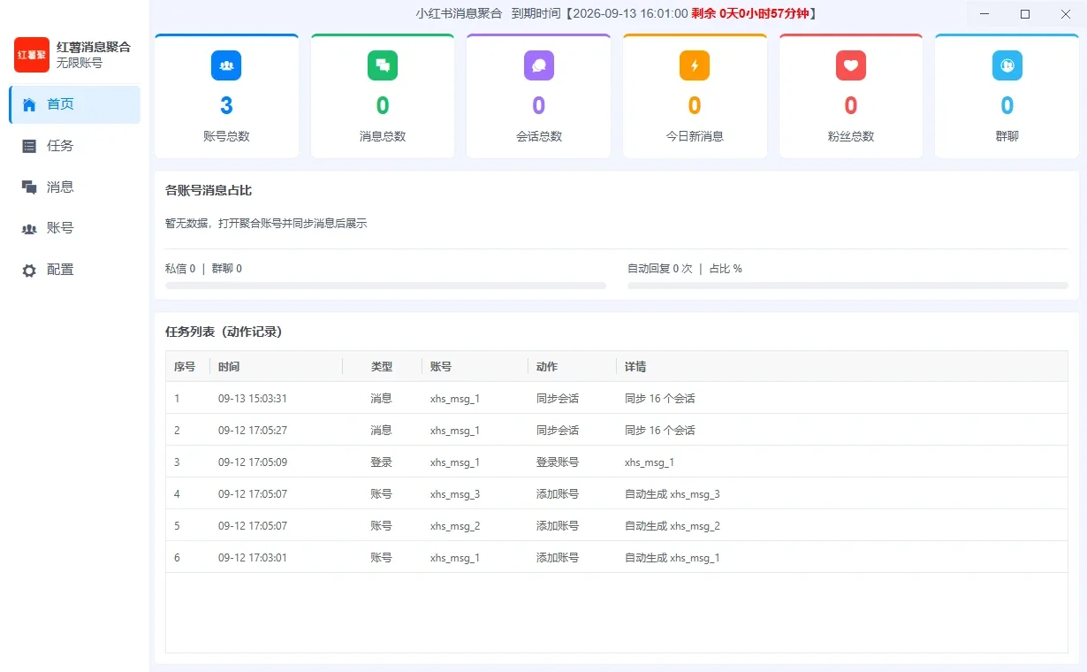Click the 会话总数 label

point(538,136)
